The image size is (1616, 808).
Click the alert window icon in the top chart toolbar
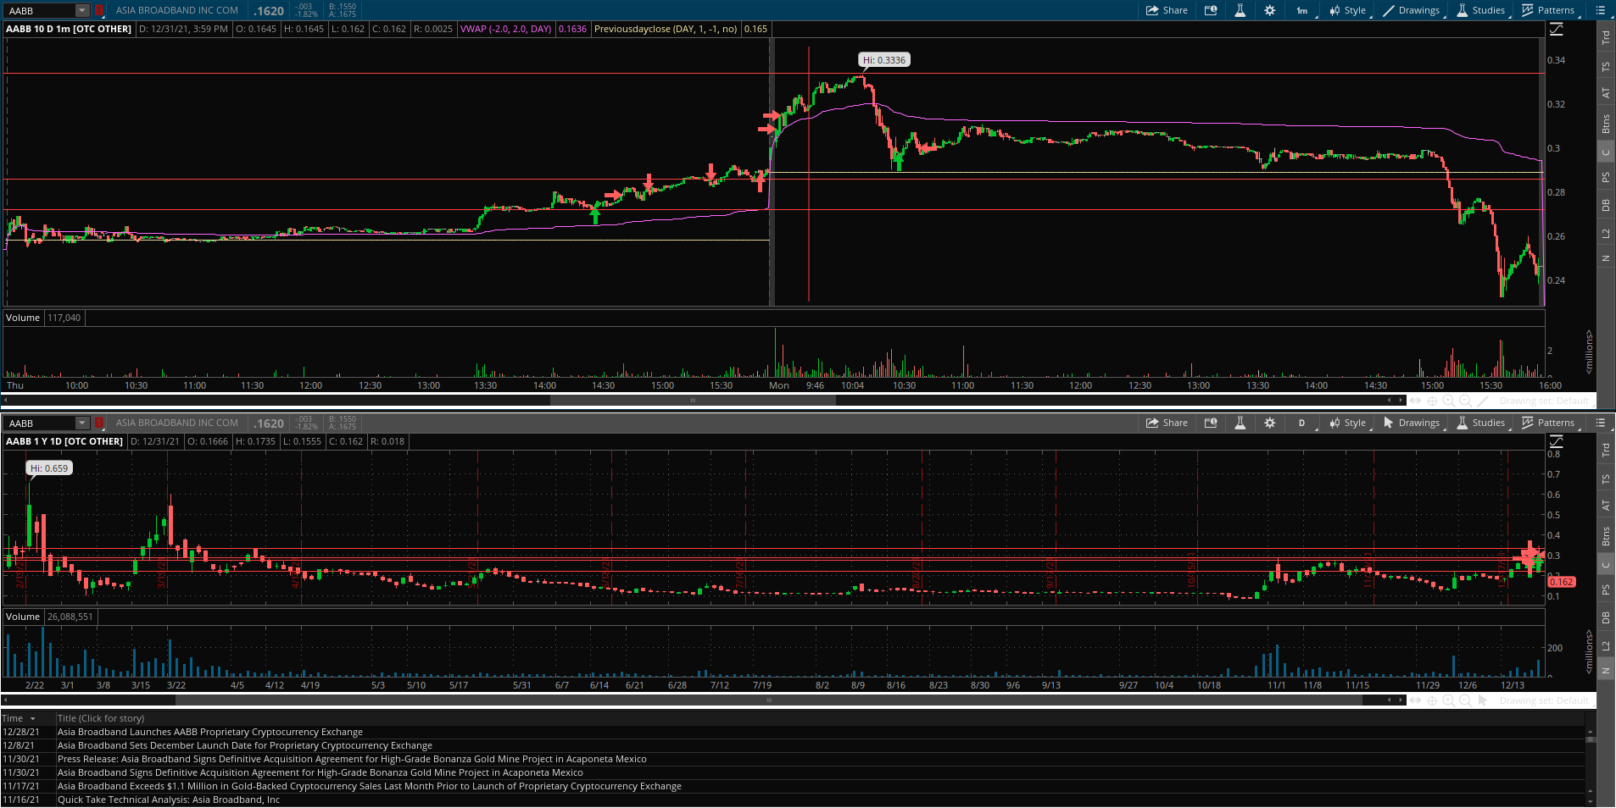1211,10
